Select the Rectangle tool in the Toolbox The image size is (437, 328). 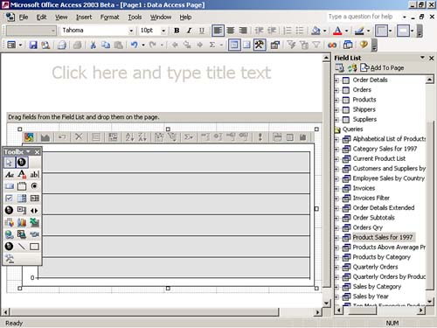(34, 247)
